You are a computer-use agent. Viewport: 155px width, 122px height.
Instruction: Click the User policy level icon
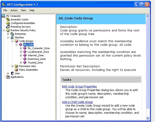coord(12,73)
